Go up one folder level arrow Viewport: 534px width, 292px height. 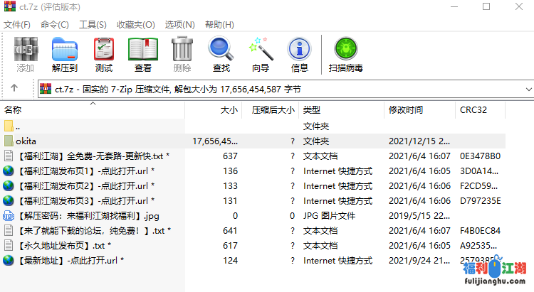coord(14,89)
